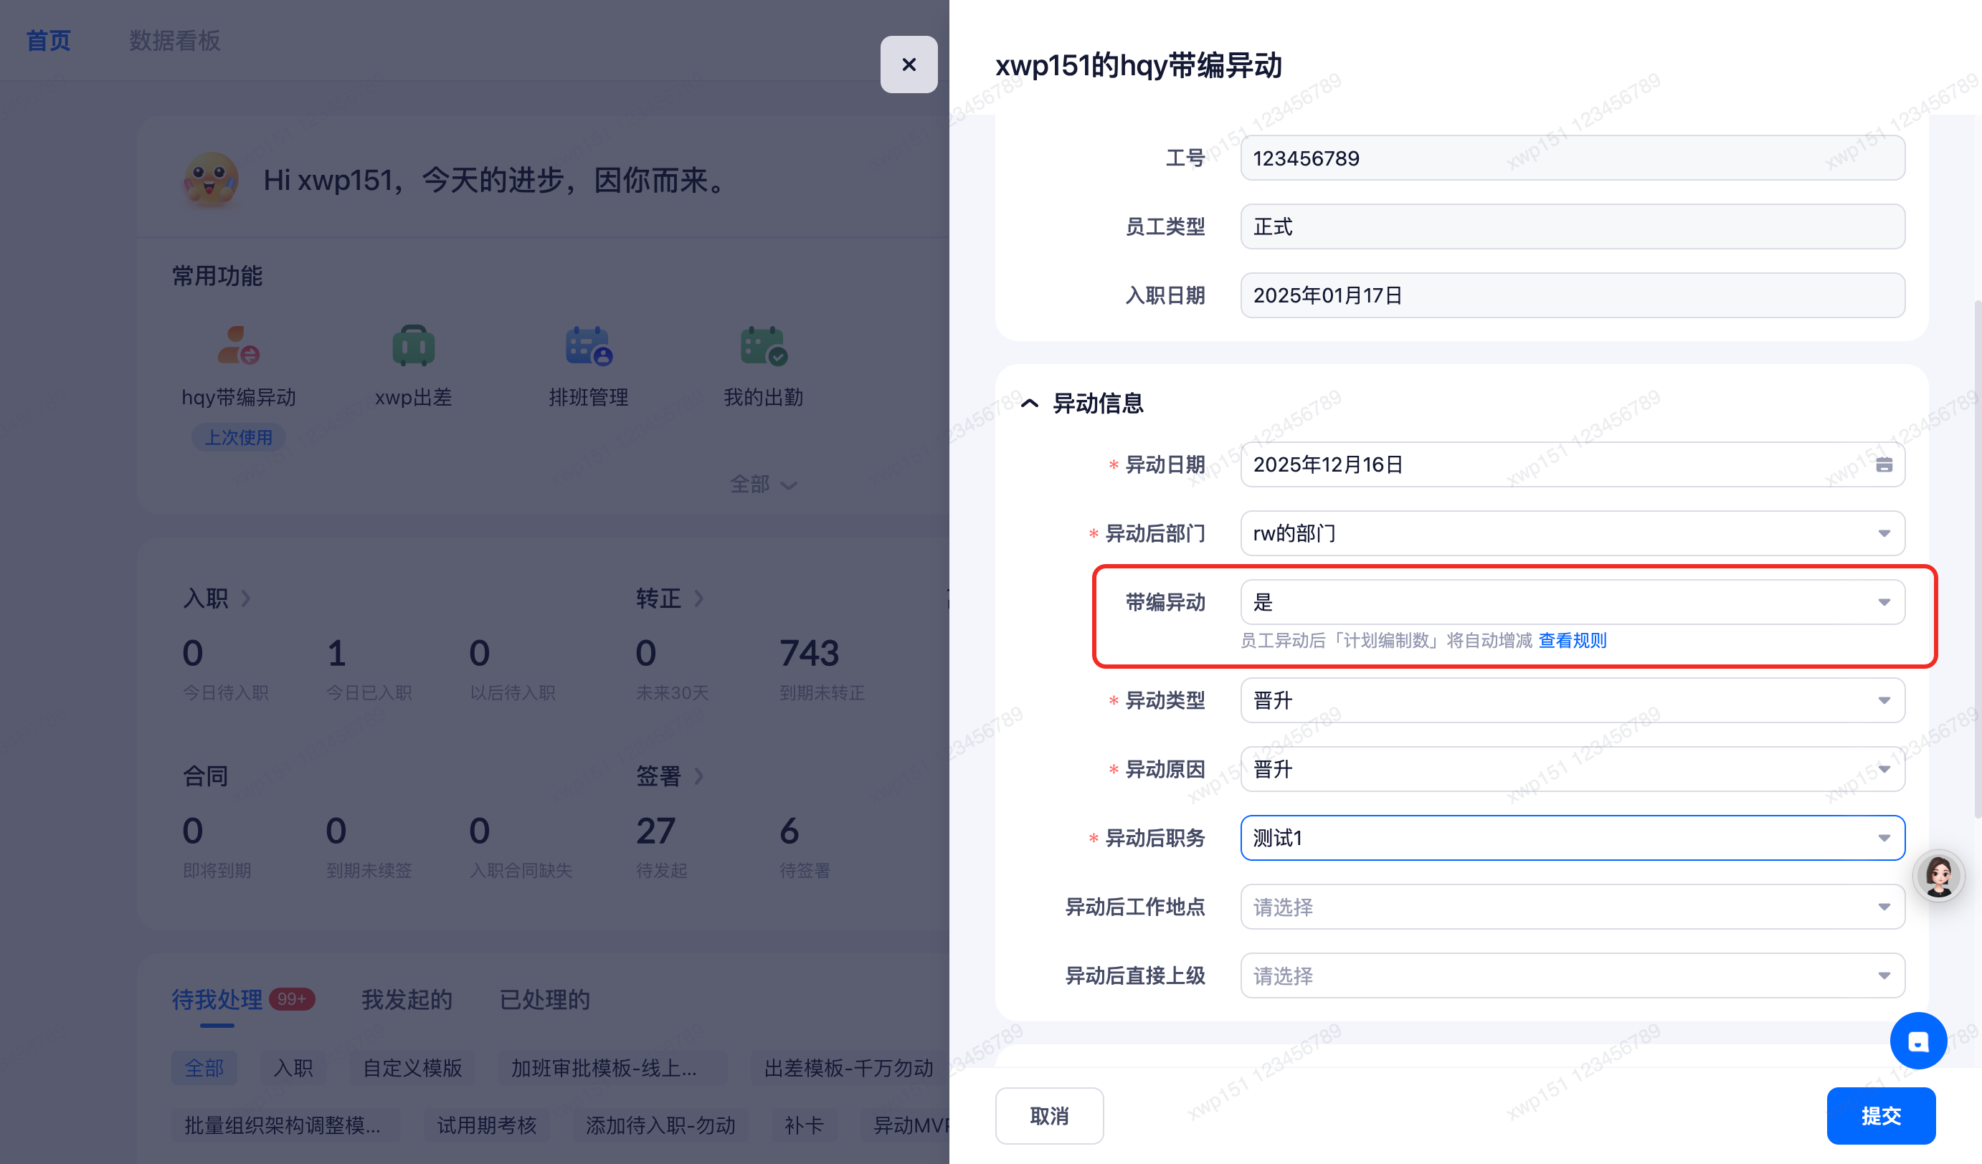Open calendar picker in 异动日期 field
This screenshot has width=1982, height=1164.
[x=1884, y=464]
